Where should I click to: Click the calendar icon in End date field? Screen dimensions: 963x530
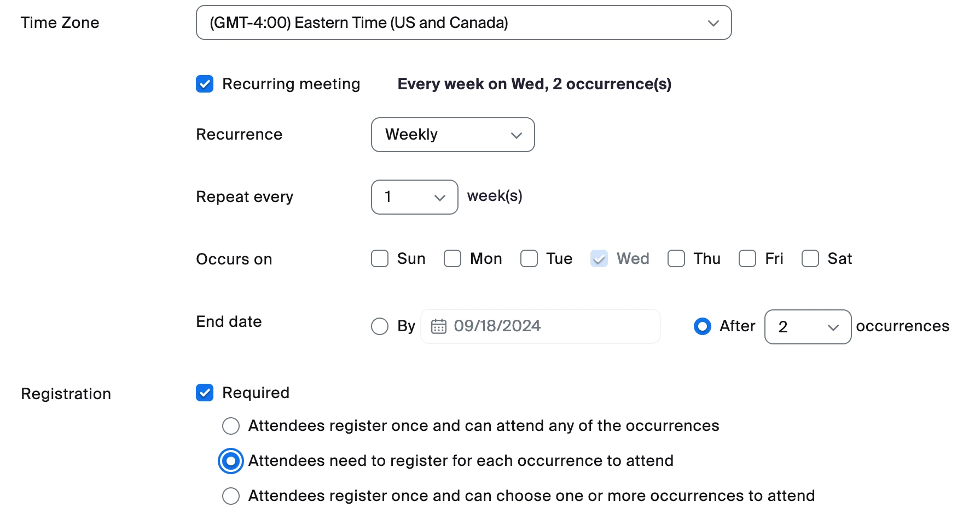[439, 326]
